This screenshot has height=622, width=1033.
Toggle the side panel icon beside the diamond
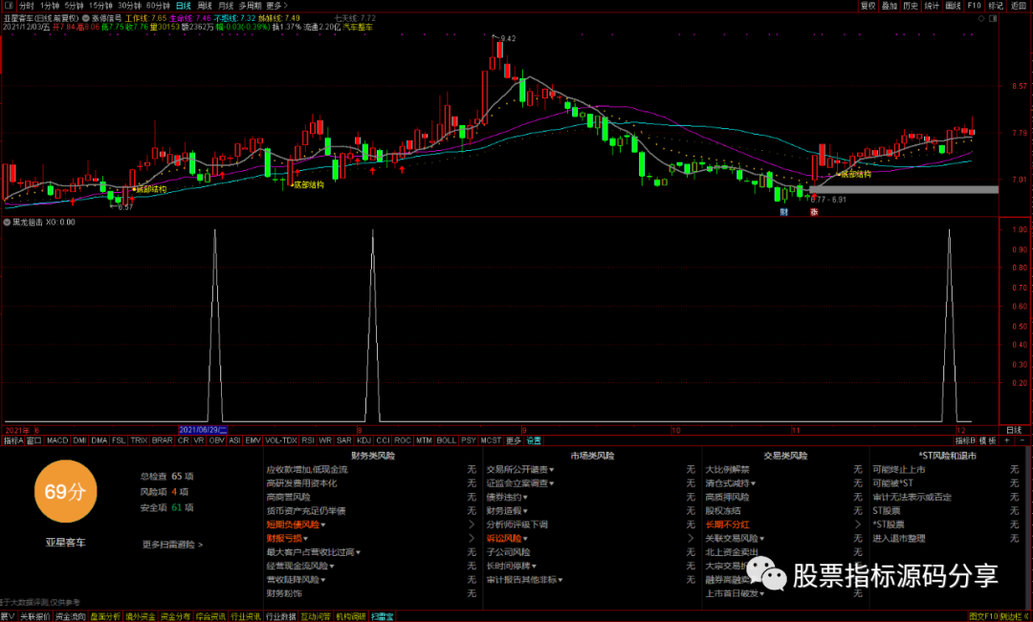click(x=994, y=18)
